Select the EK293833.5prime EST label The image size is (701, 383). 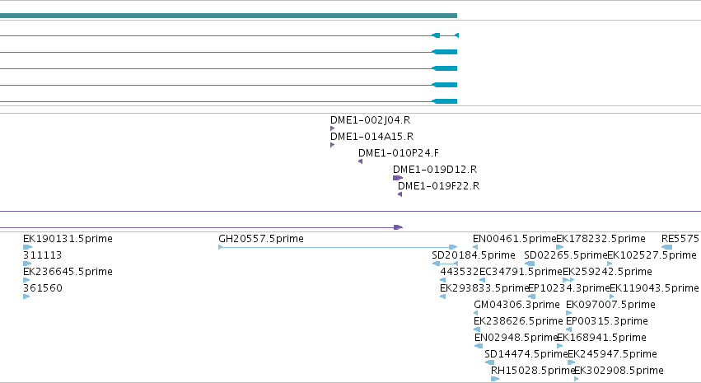pyautogui.click(x=484, y=289)
